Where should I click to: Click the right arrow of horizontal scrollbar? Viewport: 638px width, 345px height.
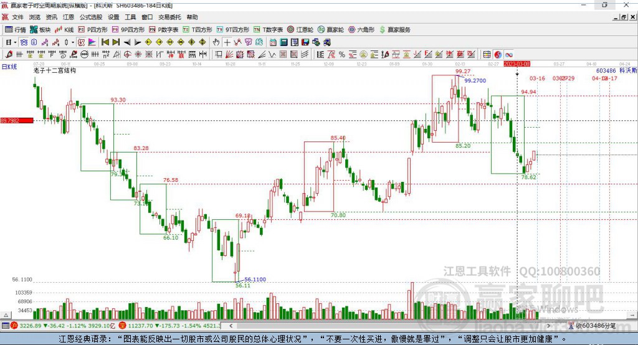548,326
